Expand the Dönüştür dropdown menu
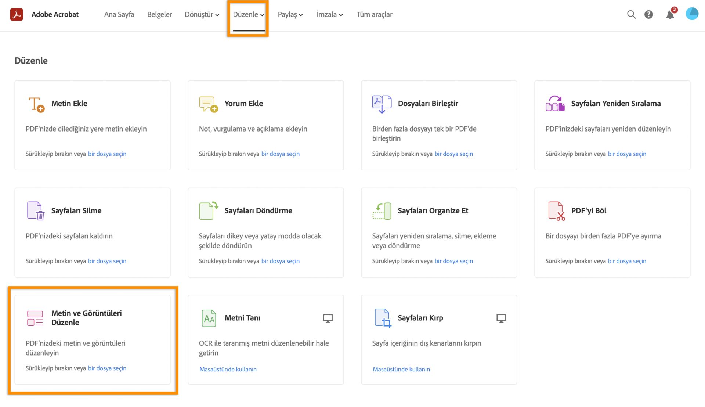 click(202, 14)
